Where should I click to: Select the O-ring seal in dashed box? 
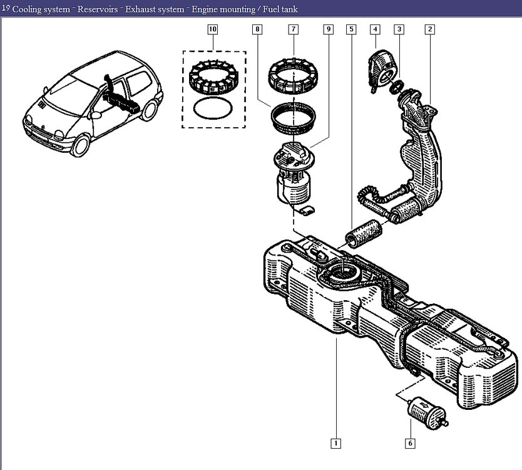213,108
